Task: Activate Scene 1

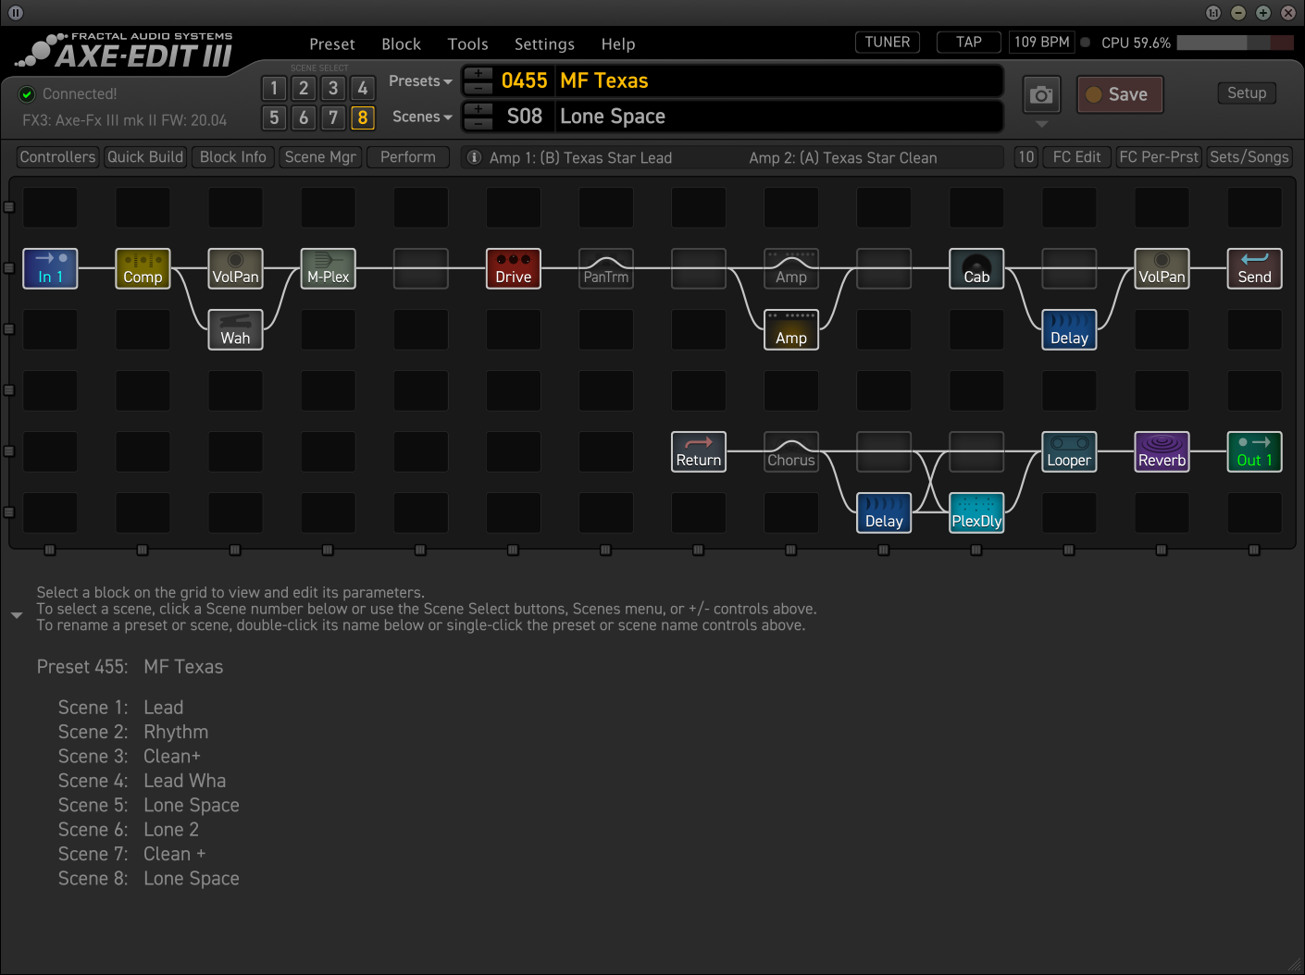Action: tap(274, 88)
